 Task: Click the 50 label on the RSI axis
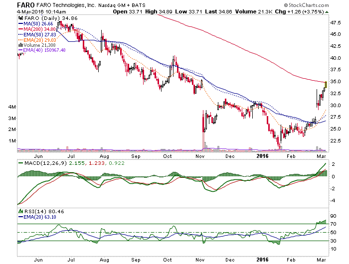(x=333, y=233)
